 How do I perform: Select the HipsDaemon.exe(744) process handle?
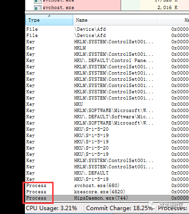pos(107,198)
